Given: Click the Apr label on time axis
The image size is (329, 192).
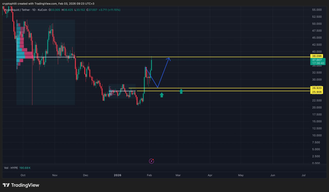Looking at the screenshot, I should 210,175.
